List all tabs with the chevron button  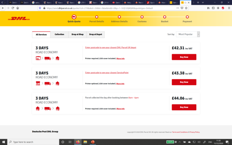(203, 3)
